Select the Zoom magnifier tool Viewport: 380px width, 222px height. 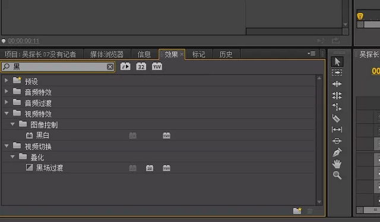(x=337, y=175)
